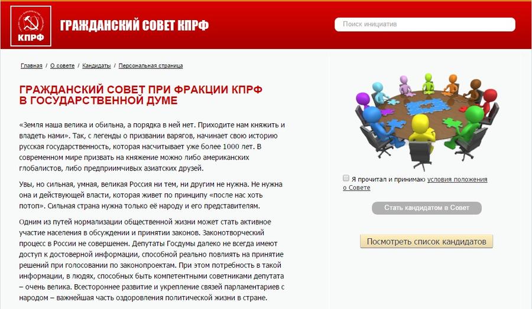Tick the Я прочитал и принимаю checkbox

pos(346,178)
